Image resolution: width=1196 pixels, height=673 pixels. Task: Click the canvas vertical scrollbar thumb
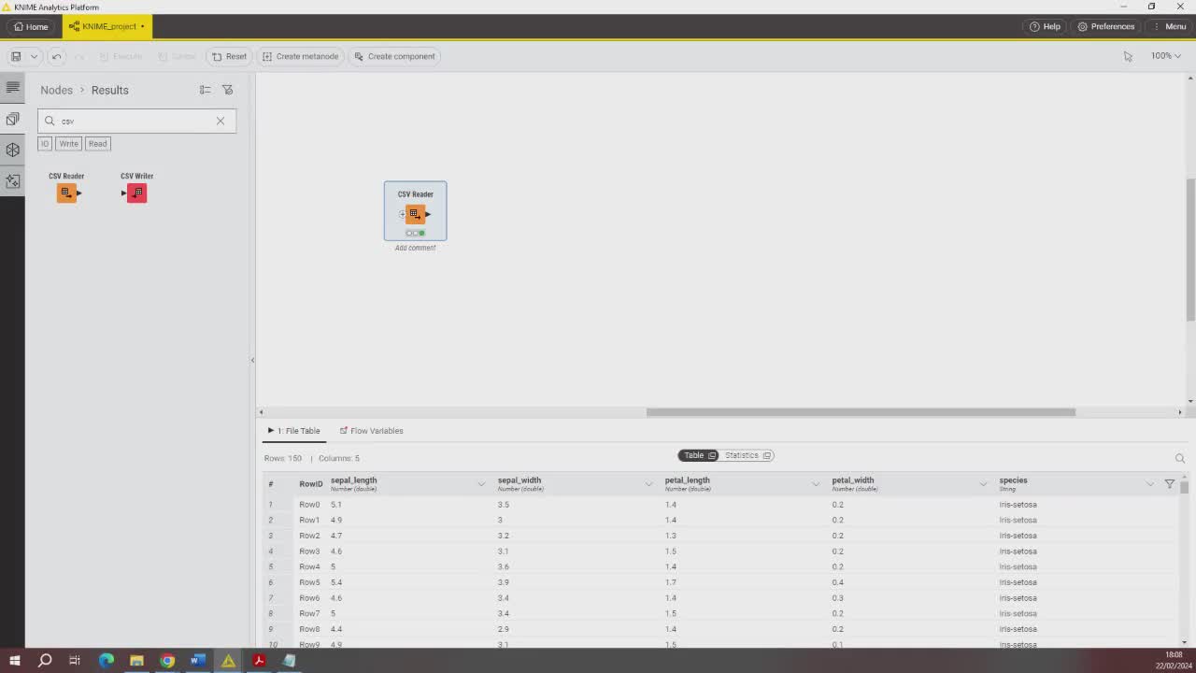(1190, 249)
